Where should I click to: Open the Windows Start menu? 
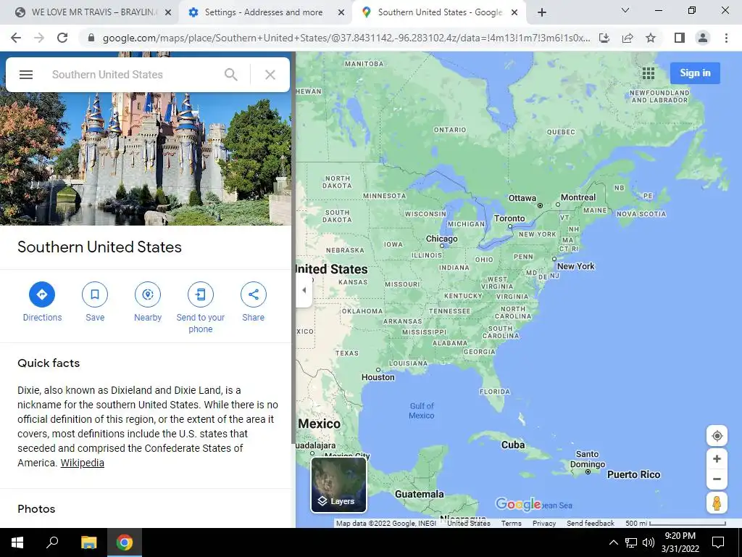pos(17,542)
